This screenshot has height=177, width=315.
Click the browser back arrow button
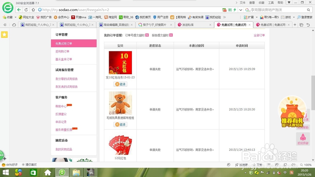[19, 10]
